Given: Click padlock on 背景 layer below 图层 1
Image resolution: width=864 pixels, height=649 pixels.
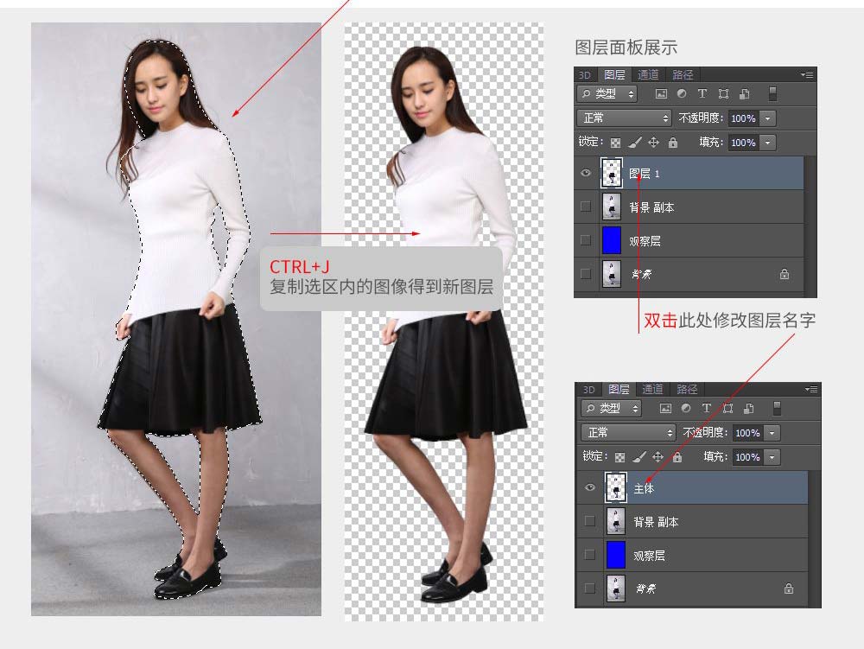Looking at the screenshot, I should coord(785,274).
